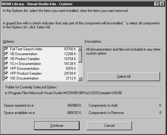
Task: Click the 93760 K size value
Action: point(70,49)
